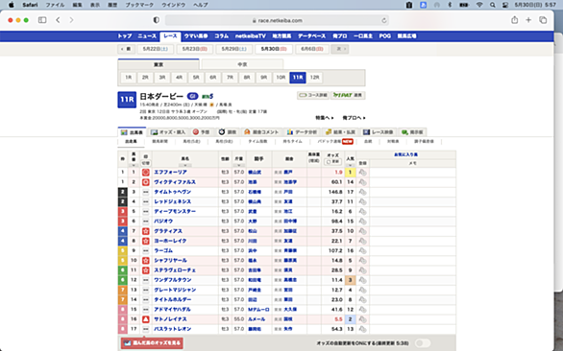
Task: Show the tab overview icon
Action: 543,20
